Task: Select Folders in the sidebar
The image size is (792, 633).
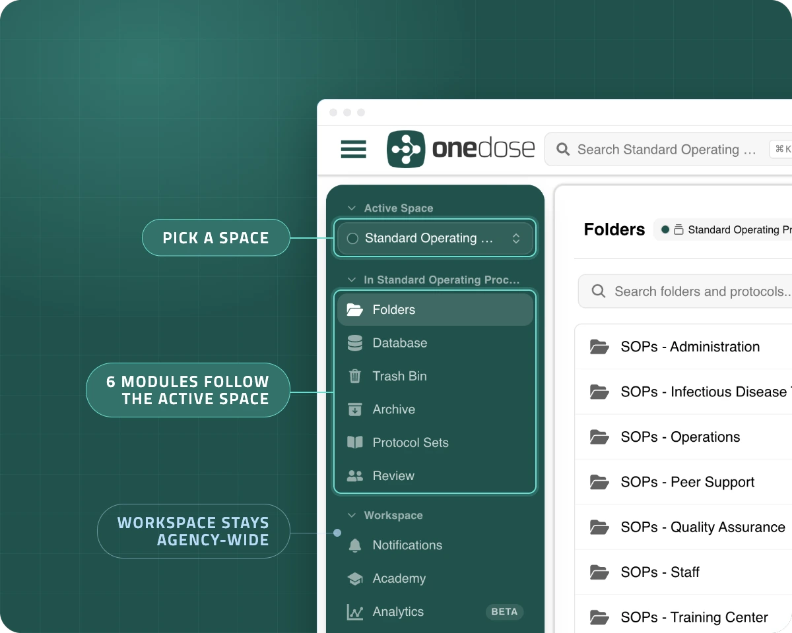Action: coord(435,310)
